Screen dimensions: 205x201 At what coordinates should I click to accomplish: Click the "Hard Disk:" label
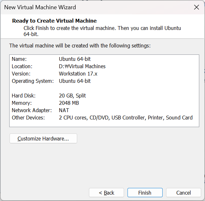click(x=24, y=96)
